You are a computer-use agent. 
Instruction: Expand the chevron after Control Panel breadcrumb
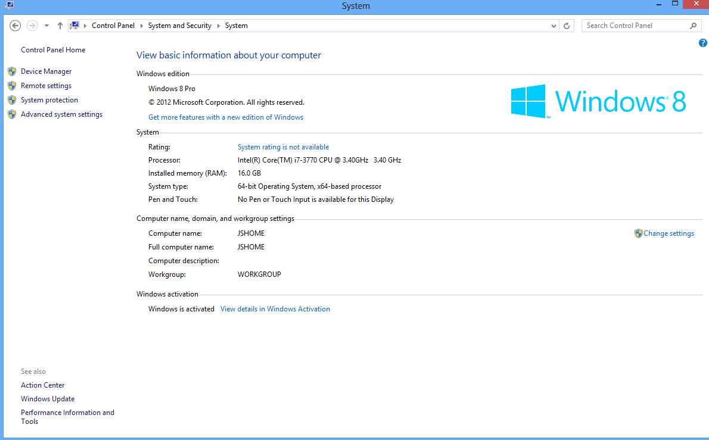[142, 26]
